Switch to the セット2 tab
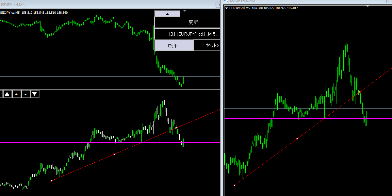This screenshot has width=392, height=196. [x=209, y=45]
